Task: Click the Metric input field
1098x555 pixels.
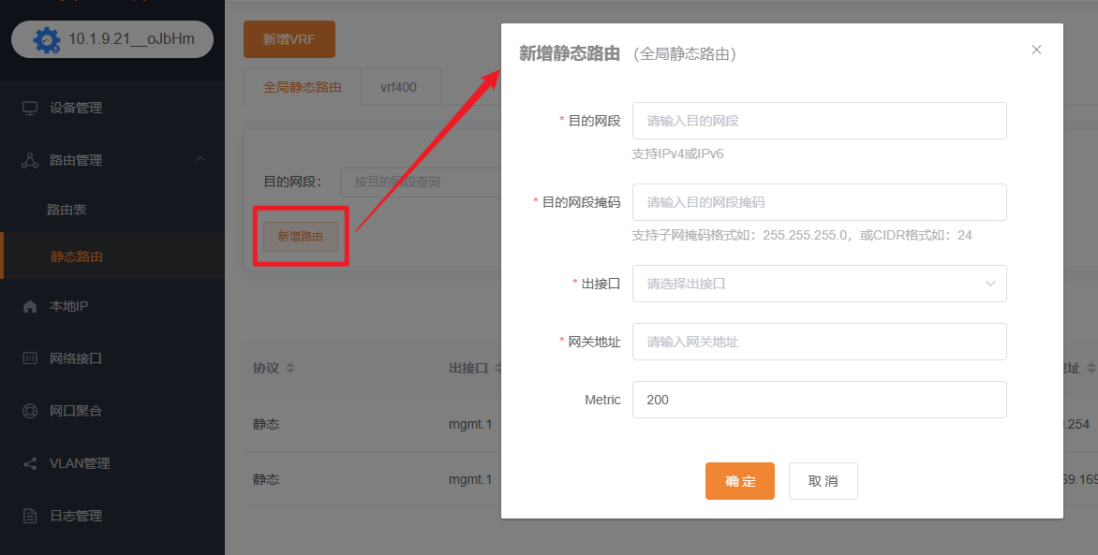Action: [x=819, y=400]
